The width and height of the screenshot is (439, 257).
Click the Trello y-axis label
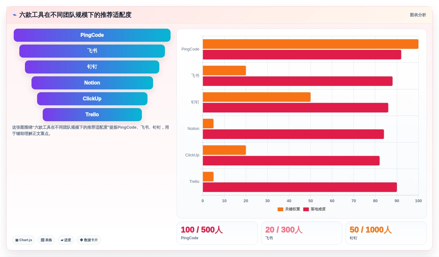click(194, 182)
